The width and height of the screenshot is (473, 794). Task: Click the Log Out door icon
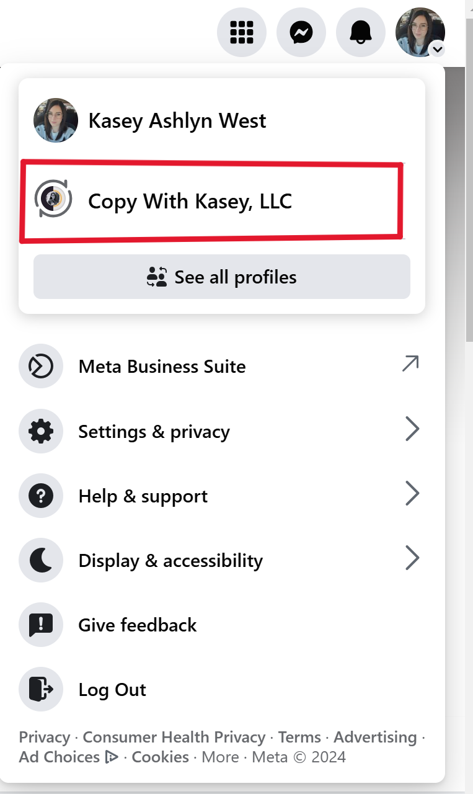41,689
